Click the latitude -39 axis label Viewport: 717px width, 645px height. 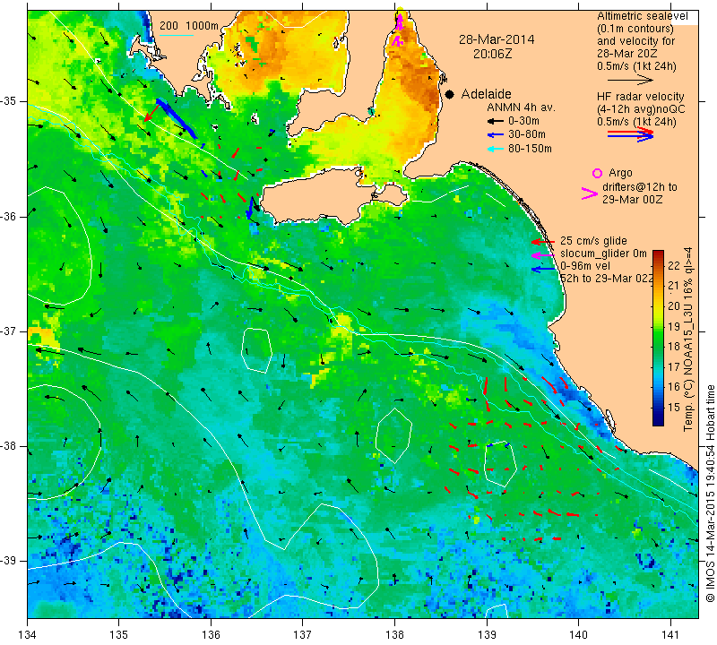click(9, 561)
